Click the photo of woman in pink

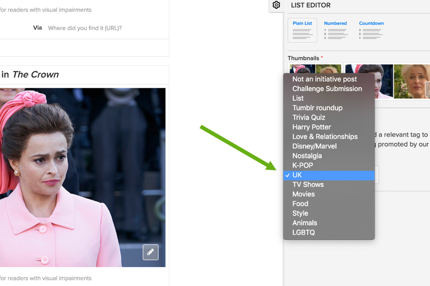tap(83, 177)
